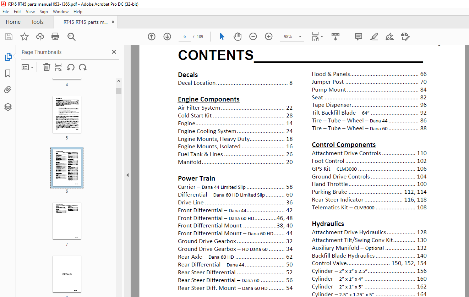This screenshot has width=469, height=297.
Task: Click the Cold Start Kit entry
Action: 235,116
